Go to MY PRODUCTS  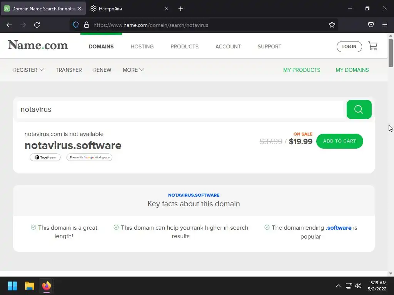click(302, 70)
